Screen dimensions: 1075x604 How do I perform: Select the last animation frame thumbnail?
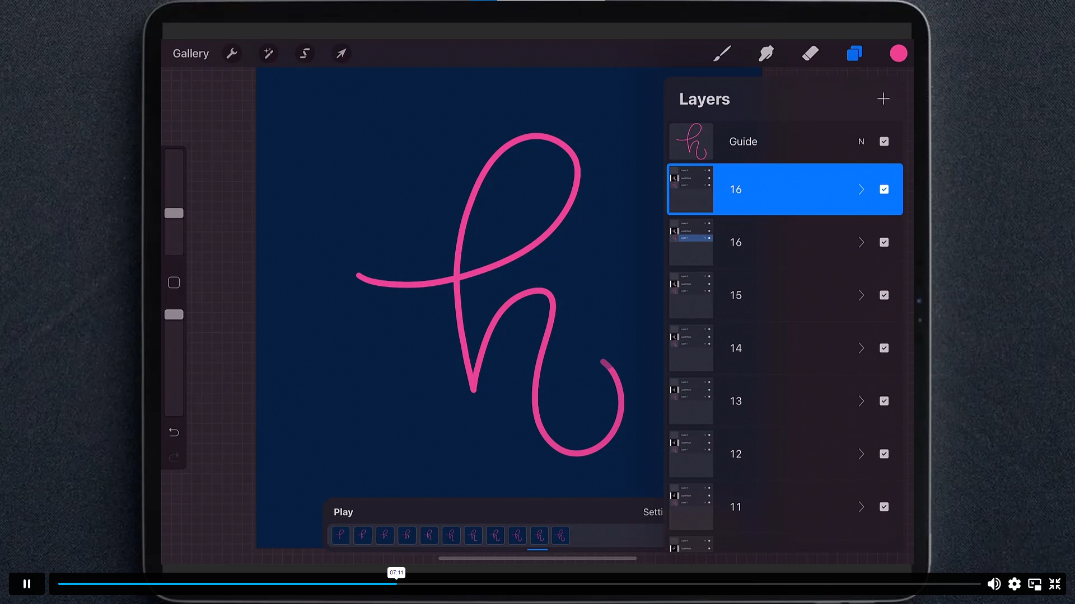560,535
